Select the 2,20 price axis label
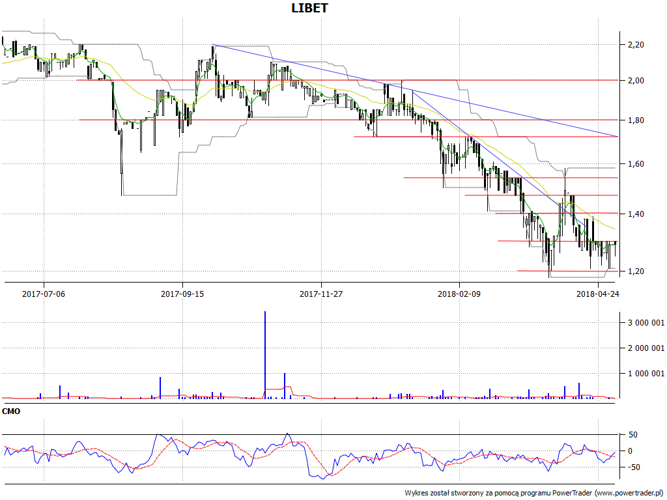This screenshot has height=500, width=667. click(636, 45)
